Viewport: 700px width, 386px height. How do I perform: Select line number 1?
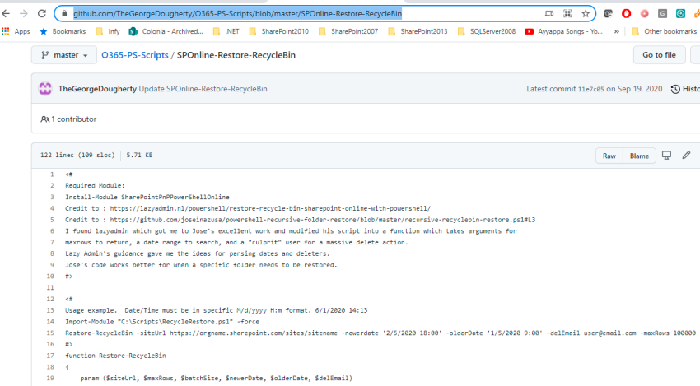52,174
